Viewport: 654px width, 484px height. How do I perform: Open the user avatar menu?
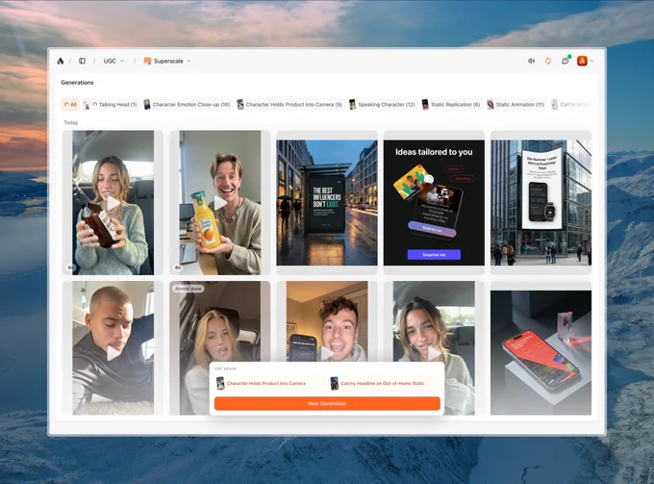coord(582,61)
